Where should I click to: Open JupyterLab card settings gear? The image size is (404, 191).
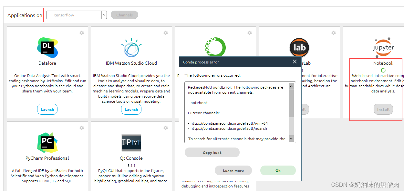pos(334,33)
